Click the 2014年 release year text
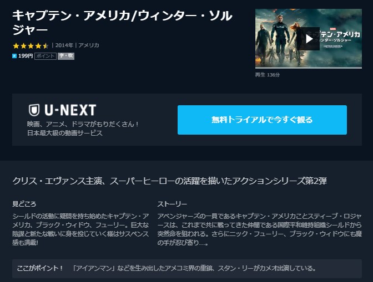The width and height of the screenshot is (373, 282). [x=64, y=45]
